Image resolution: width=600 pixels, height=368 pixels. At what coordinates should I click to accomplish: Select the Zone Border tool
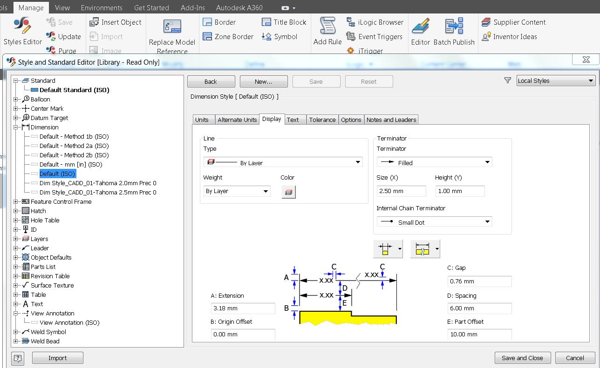(228, 36)
